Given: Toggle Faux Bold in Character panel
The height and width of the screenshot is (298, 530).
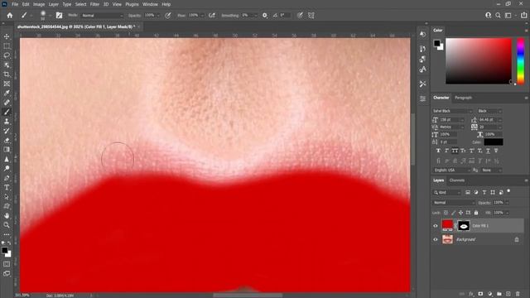Looking at the screenshot, I should tap(438, 151).
